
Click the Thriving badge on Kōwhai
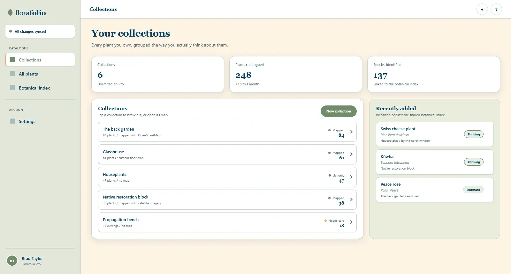point(474,162)
